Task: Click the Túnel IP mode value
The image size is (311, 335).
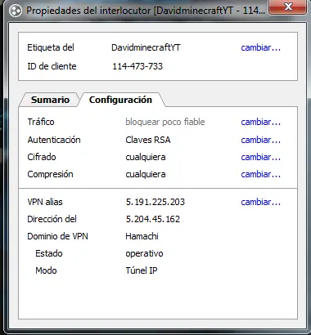Action: click(x=142, y=270)
